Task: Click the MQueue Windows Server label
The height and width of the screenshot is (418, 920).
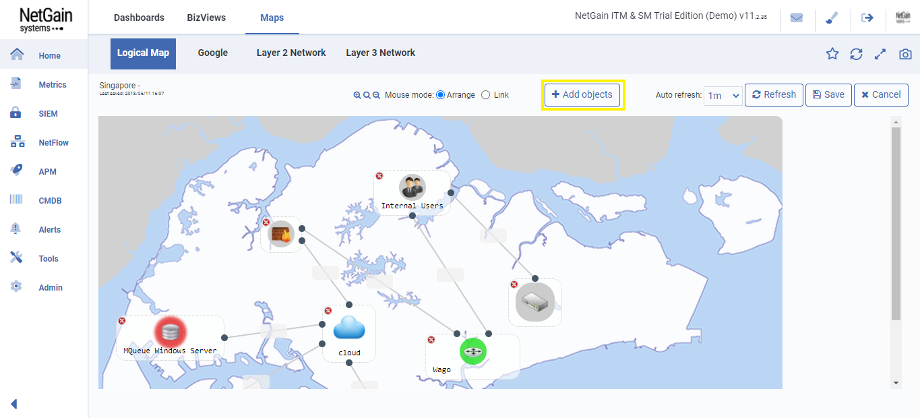Action: click(x=171, y=351)
